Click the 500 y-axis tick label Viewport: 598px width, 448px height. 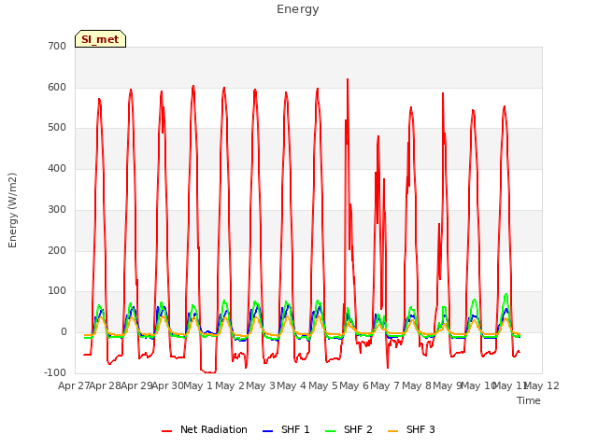tap(57, 128)
